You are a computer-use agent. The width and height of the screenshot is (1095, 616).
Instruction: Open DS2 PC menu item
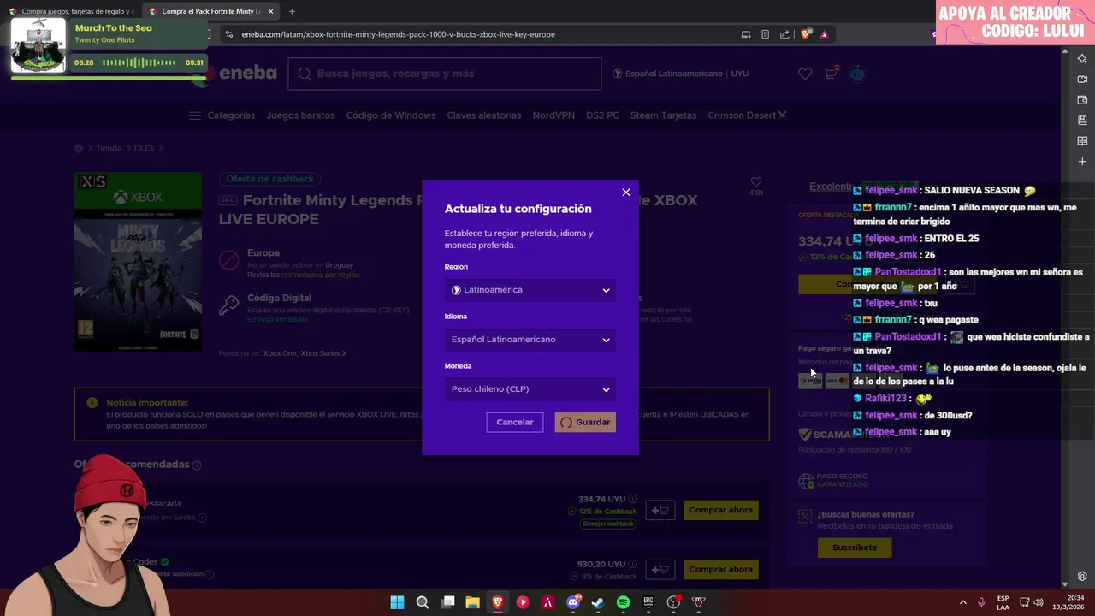click(x=602, y=115)
